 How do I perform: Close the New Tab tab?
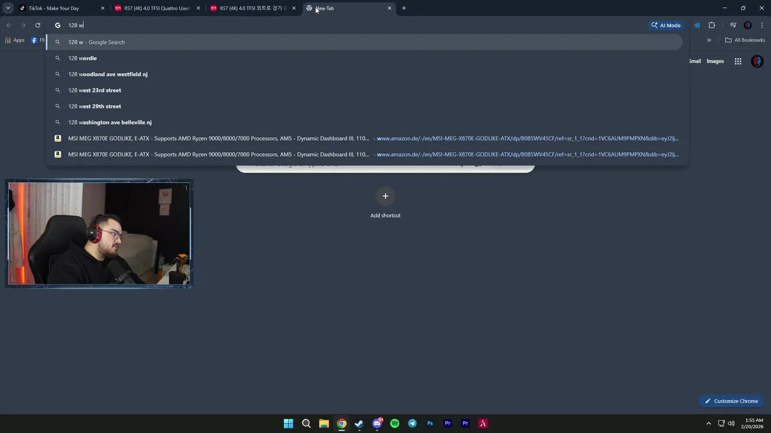389,8
